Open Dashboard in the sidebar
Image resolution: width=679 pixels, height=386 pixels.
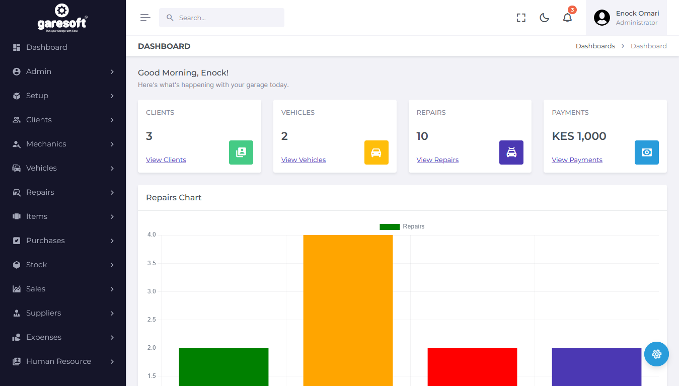pos(46,47)
